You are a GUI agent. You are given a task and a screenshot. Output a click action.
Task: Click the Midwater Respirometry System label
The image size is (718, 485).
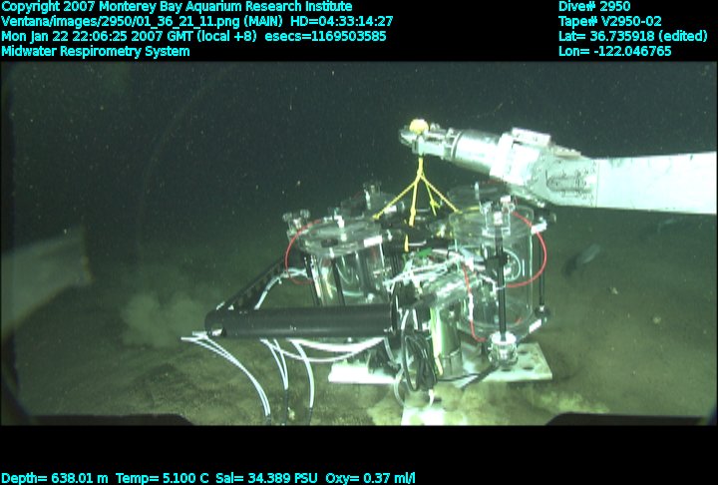tap(96, 51)
